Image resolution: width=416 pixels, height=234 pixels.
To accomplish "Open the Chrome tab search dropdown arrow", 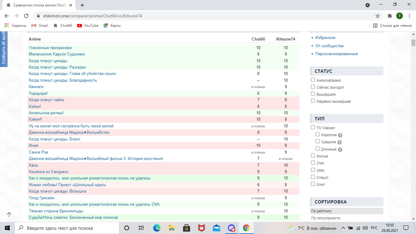I will 368,5.
